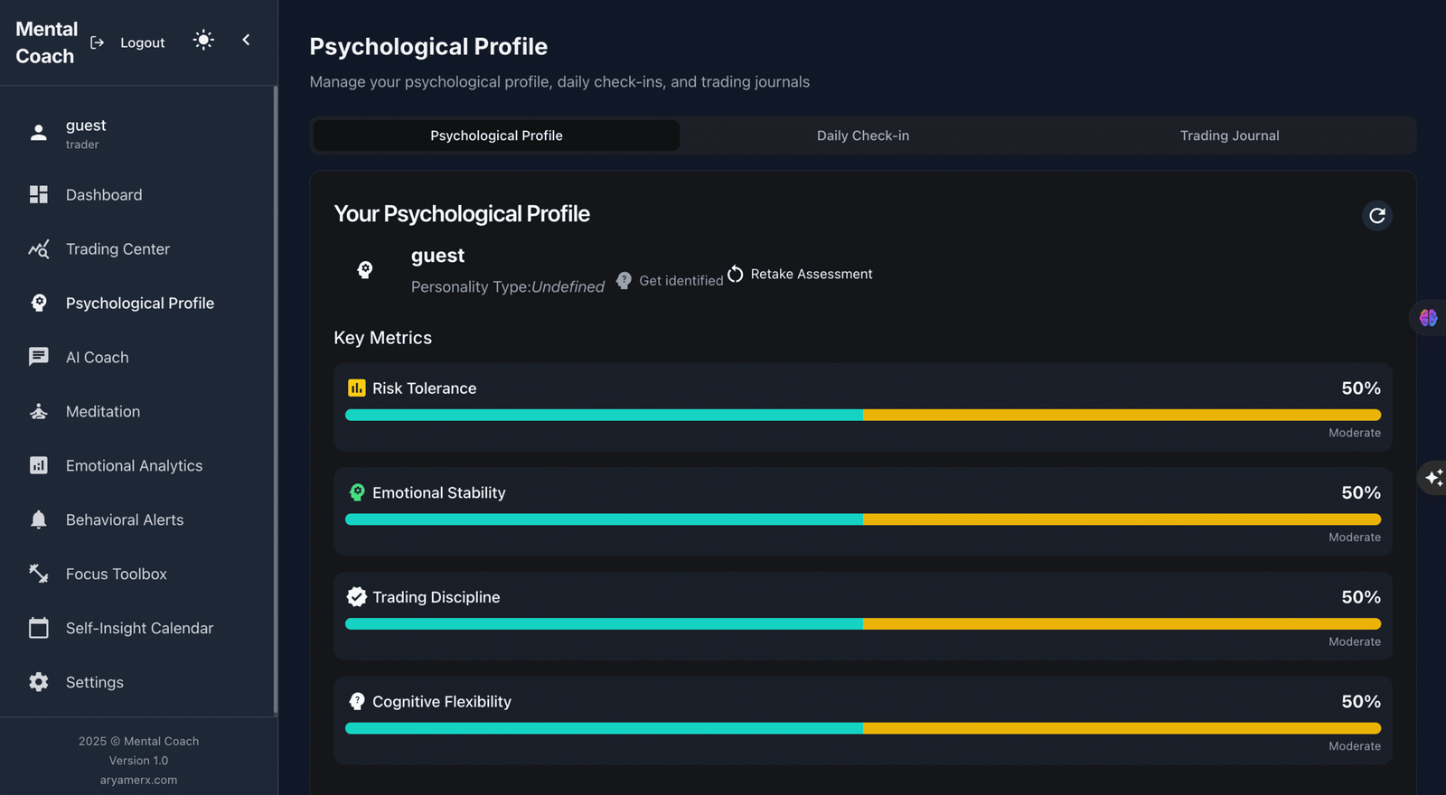This screenshot has width=1446, height=795.
Task: Collapse the sidebar with the chevron
Action: pyautogui.click(x=246, y=40)
